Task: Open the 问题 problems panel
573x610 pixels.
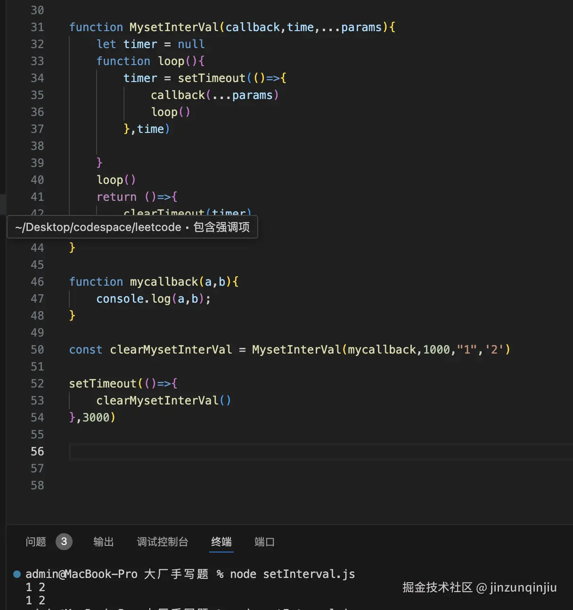Action: (35, 542)
